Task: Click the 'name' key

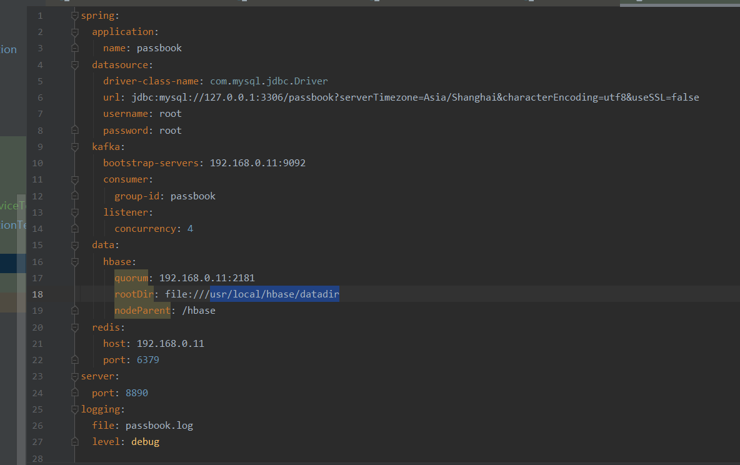Action: point(114,48)
